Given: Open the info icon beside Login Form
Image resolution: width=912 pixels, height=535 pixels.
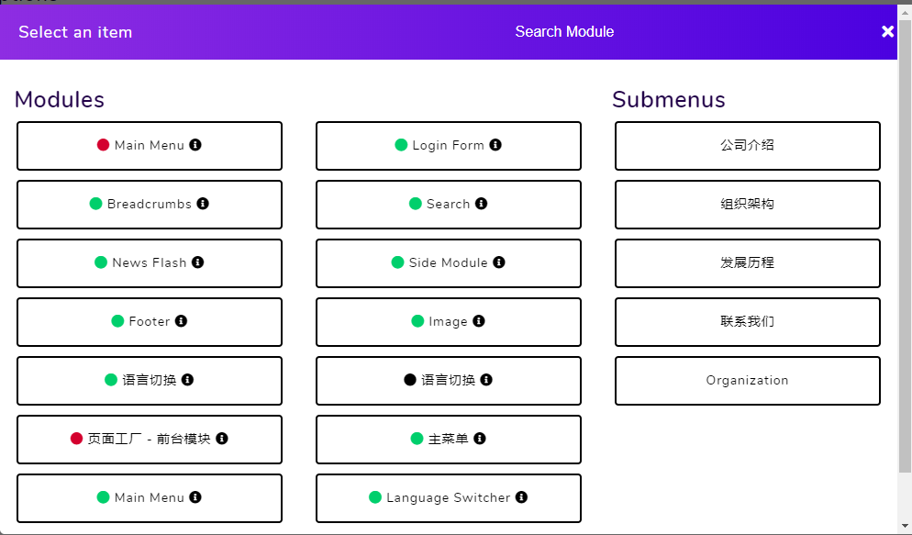Looking at the screenshot, I should pyautogui.click(x=495, y=145).
